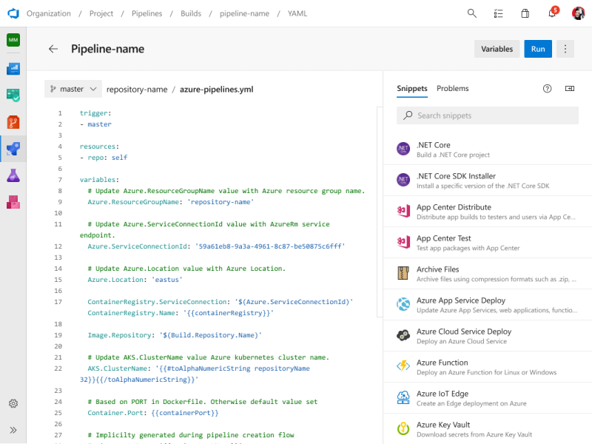Open Test Plans flask icon
The height and width of the screenshot is (444, 592).
(x=13, y=175)
